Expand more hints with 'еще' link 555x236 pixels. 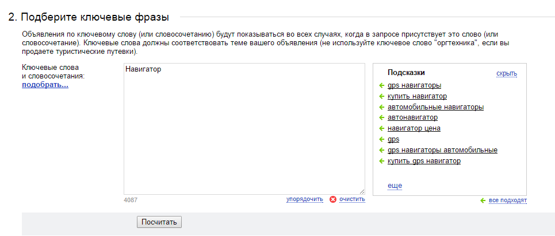tap(395, 186)
